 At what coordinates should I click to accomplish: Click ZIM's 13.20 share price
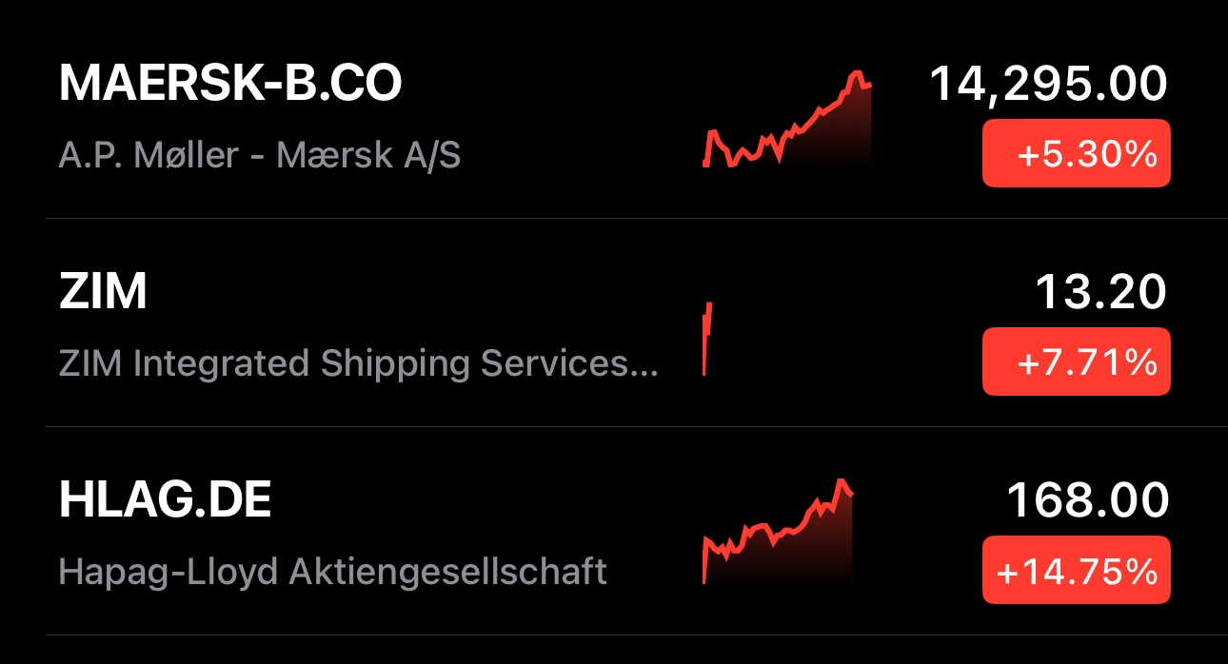pyautogui.click(x=1100, y=293)
